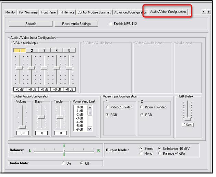This screenshot has width=216, height=177.
Task: Select VGA audio input 1 button
Action: [20, 50]
